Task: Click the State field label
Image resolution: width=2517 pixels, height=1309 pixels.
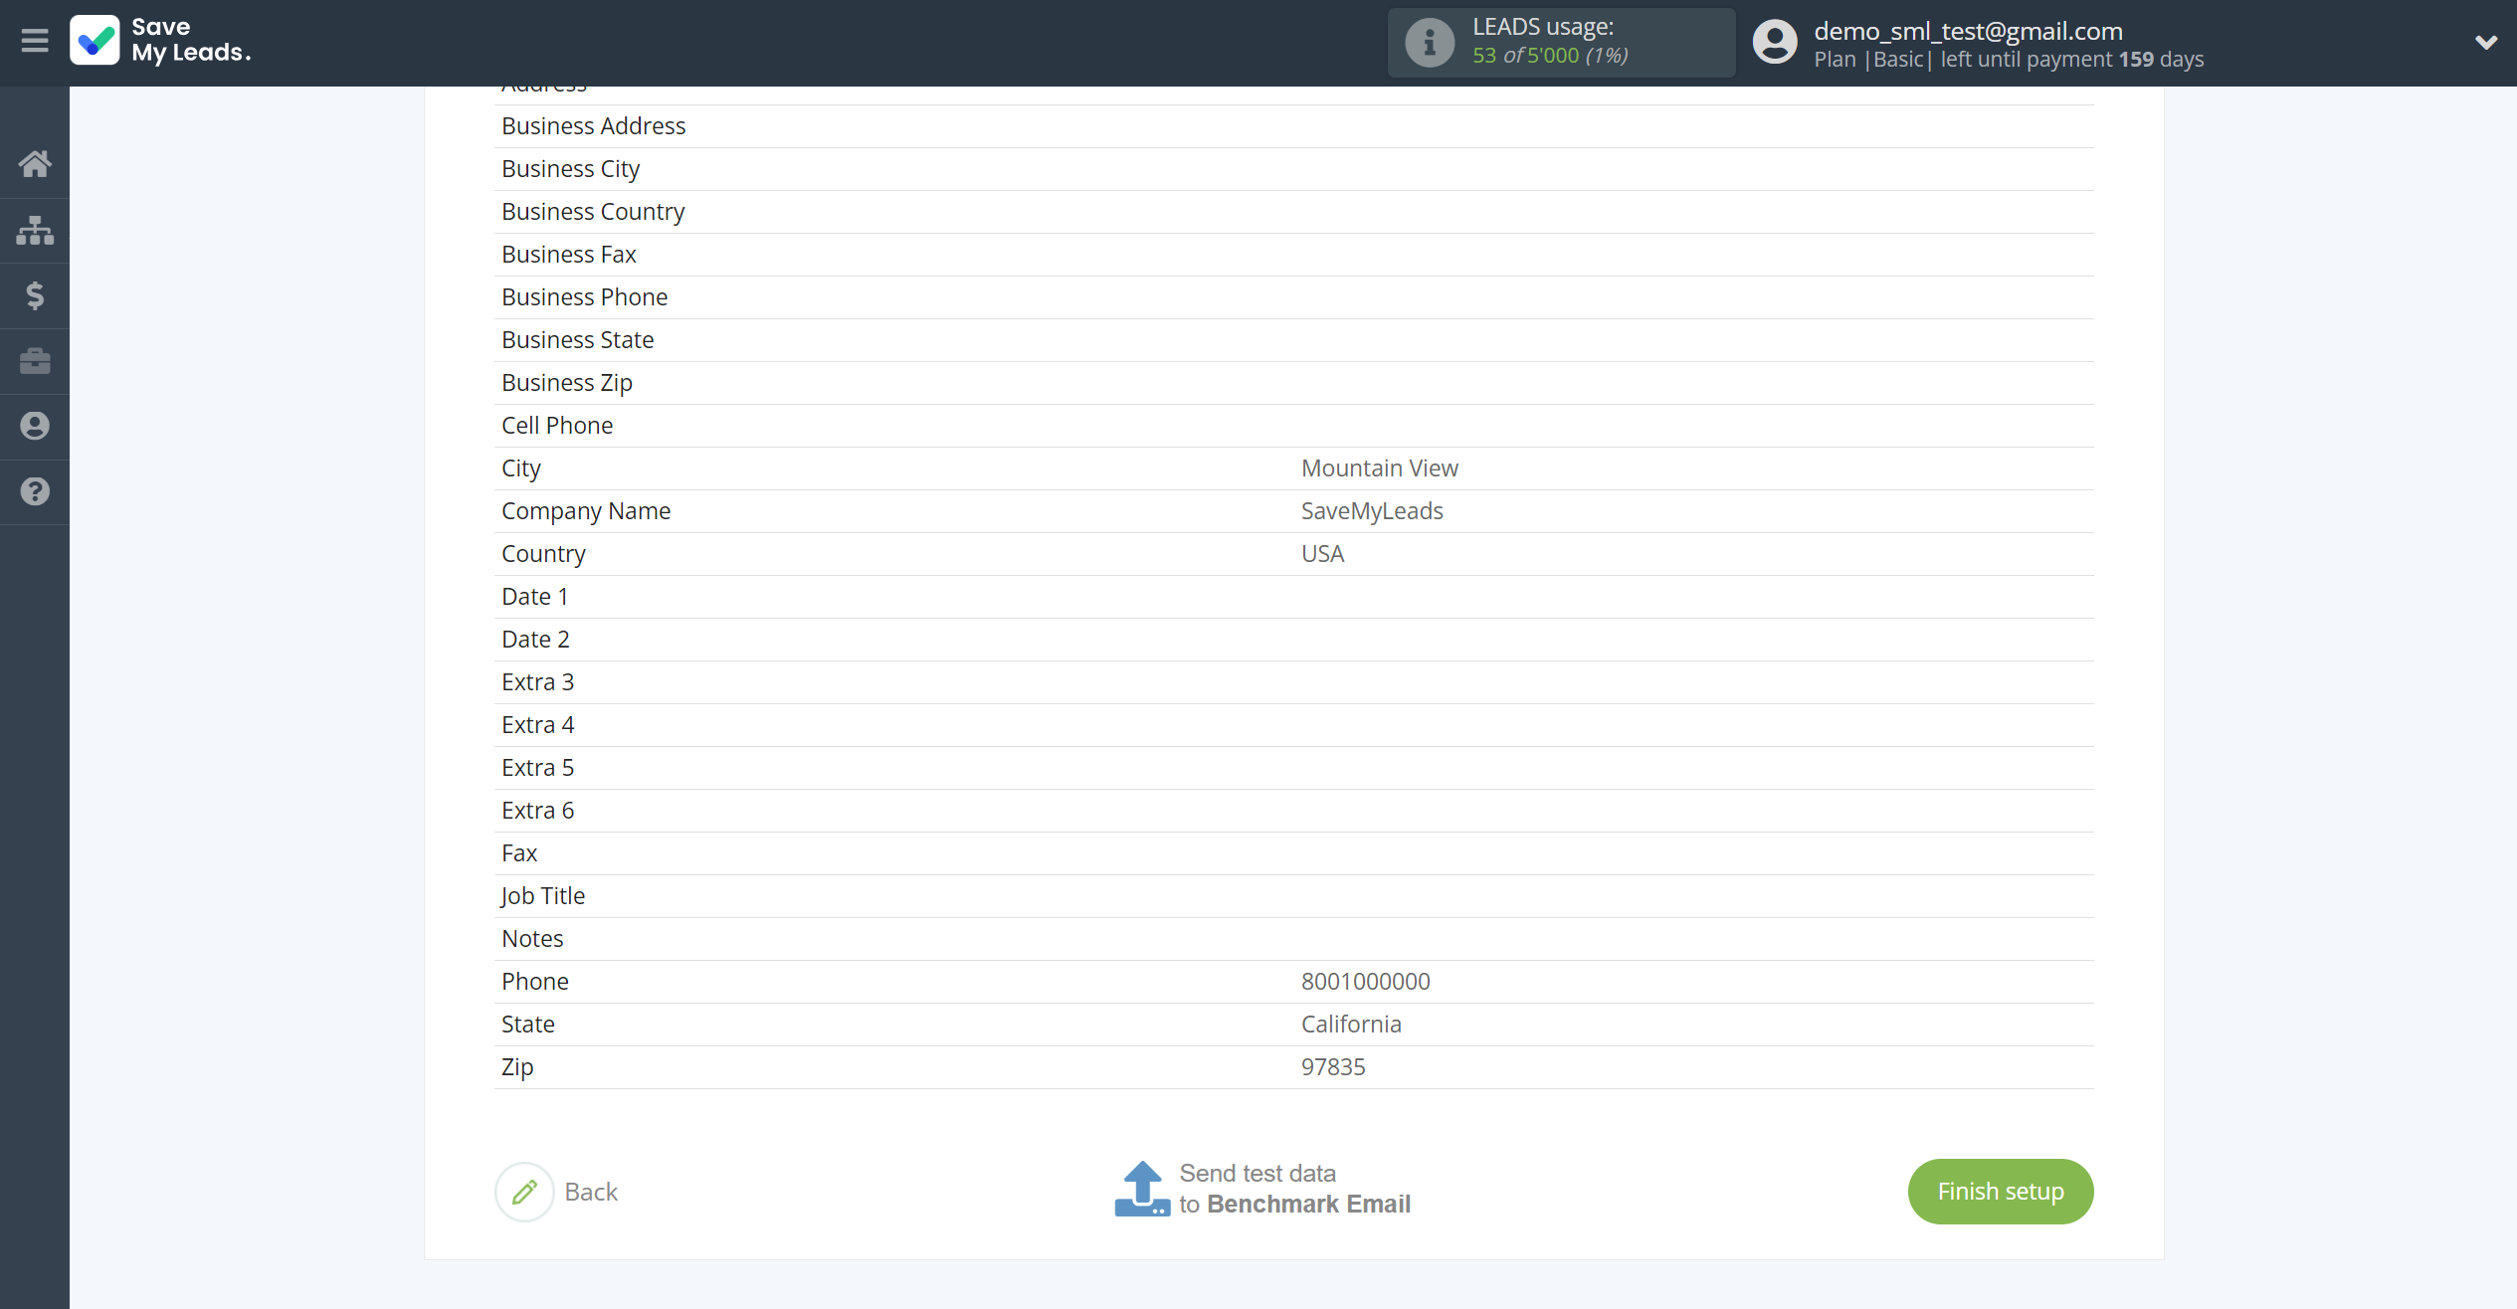Action: pos(527,1025)
